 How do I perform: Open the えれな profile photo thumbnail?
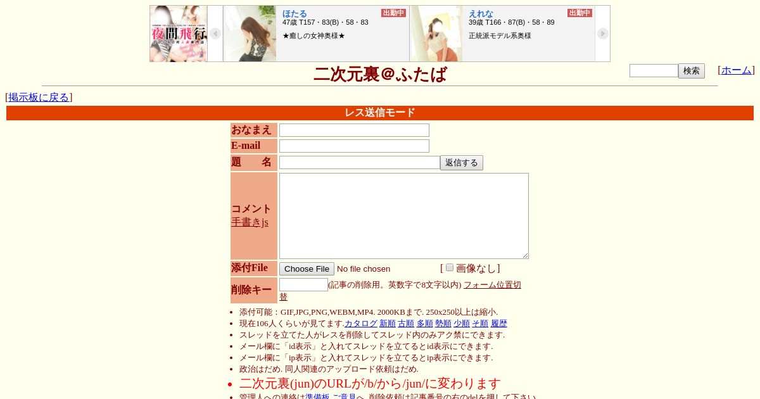click(x=436, y=34)
